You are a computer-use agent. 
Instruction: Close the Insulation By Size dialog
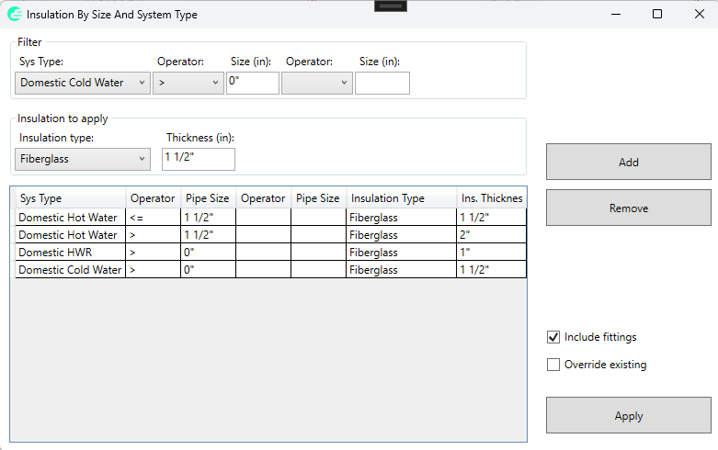[x=699, y=14]
